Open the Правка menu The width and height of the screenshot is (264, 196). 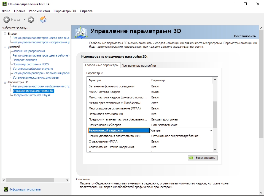point(20,11)
